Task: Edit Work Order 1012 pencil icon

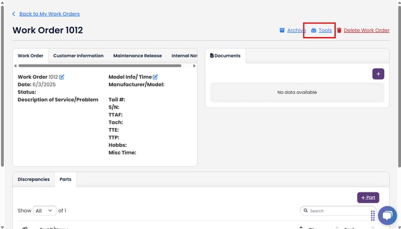Action: tap(62, 77)
